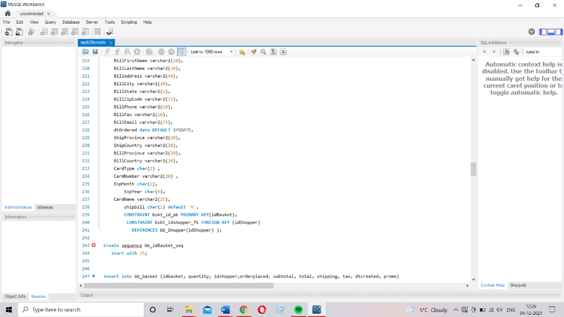Click the vertical scrollbar thumb in editor
The image size is (564, 317).
[x=473, y=169]
